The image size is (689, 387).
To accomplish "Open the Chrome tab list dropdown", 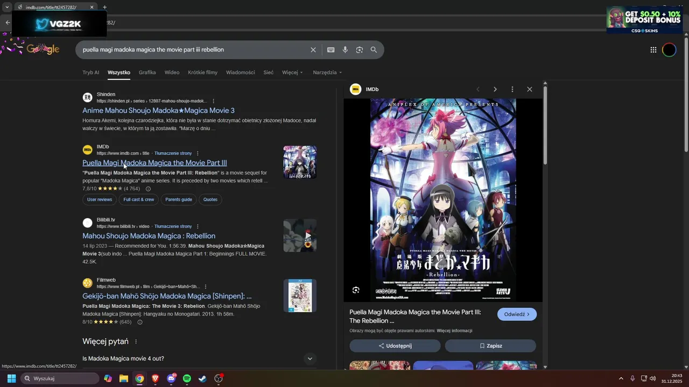I will point(7,7).
